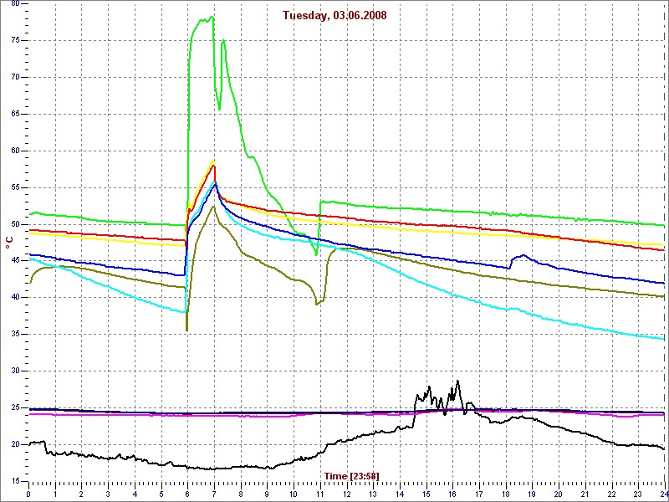Click the hour 23 label on time axis
Viewport: 669px width, 502px height.
pos(638,494)
